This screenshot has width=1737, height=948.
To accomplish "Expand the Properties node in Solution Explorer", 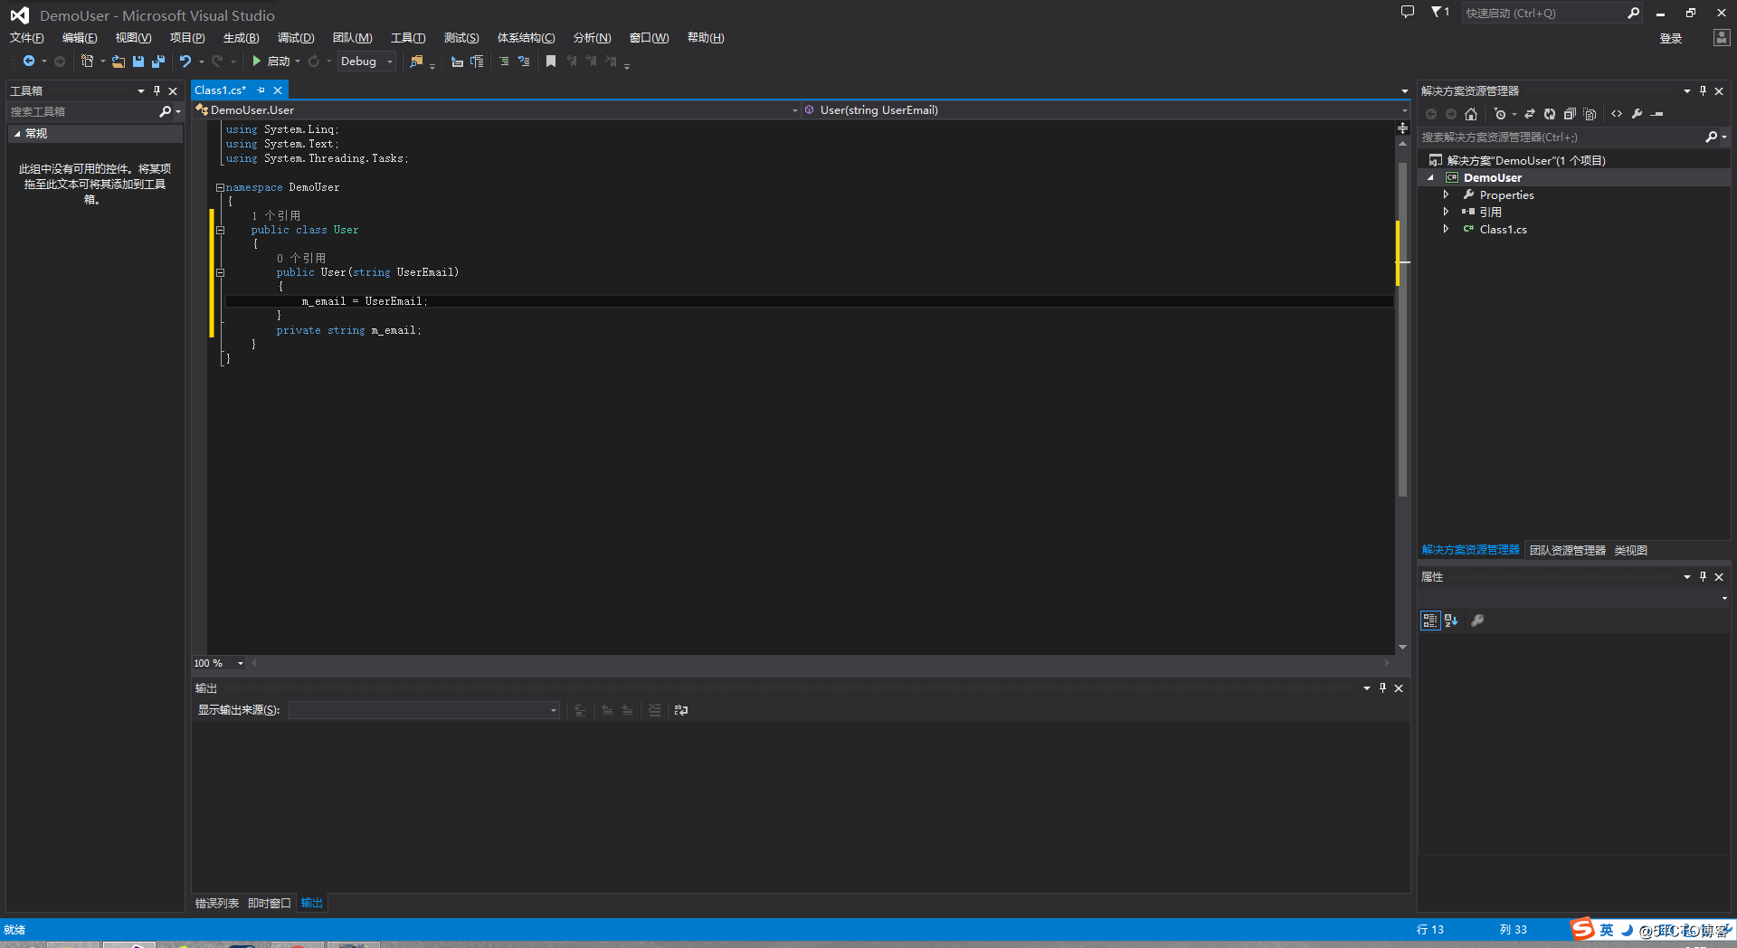I will tap(1446, 195).
